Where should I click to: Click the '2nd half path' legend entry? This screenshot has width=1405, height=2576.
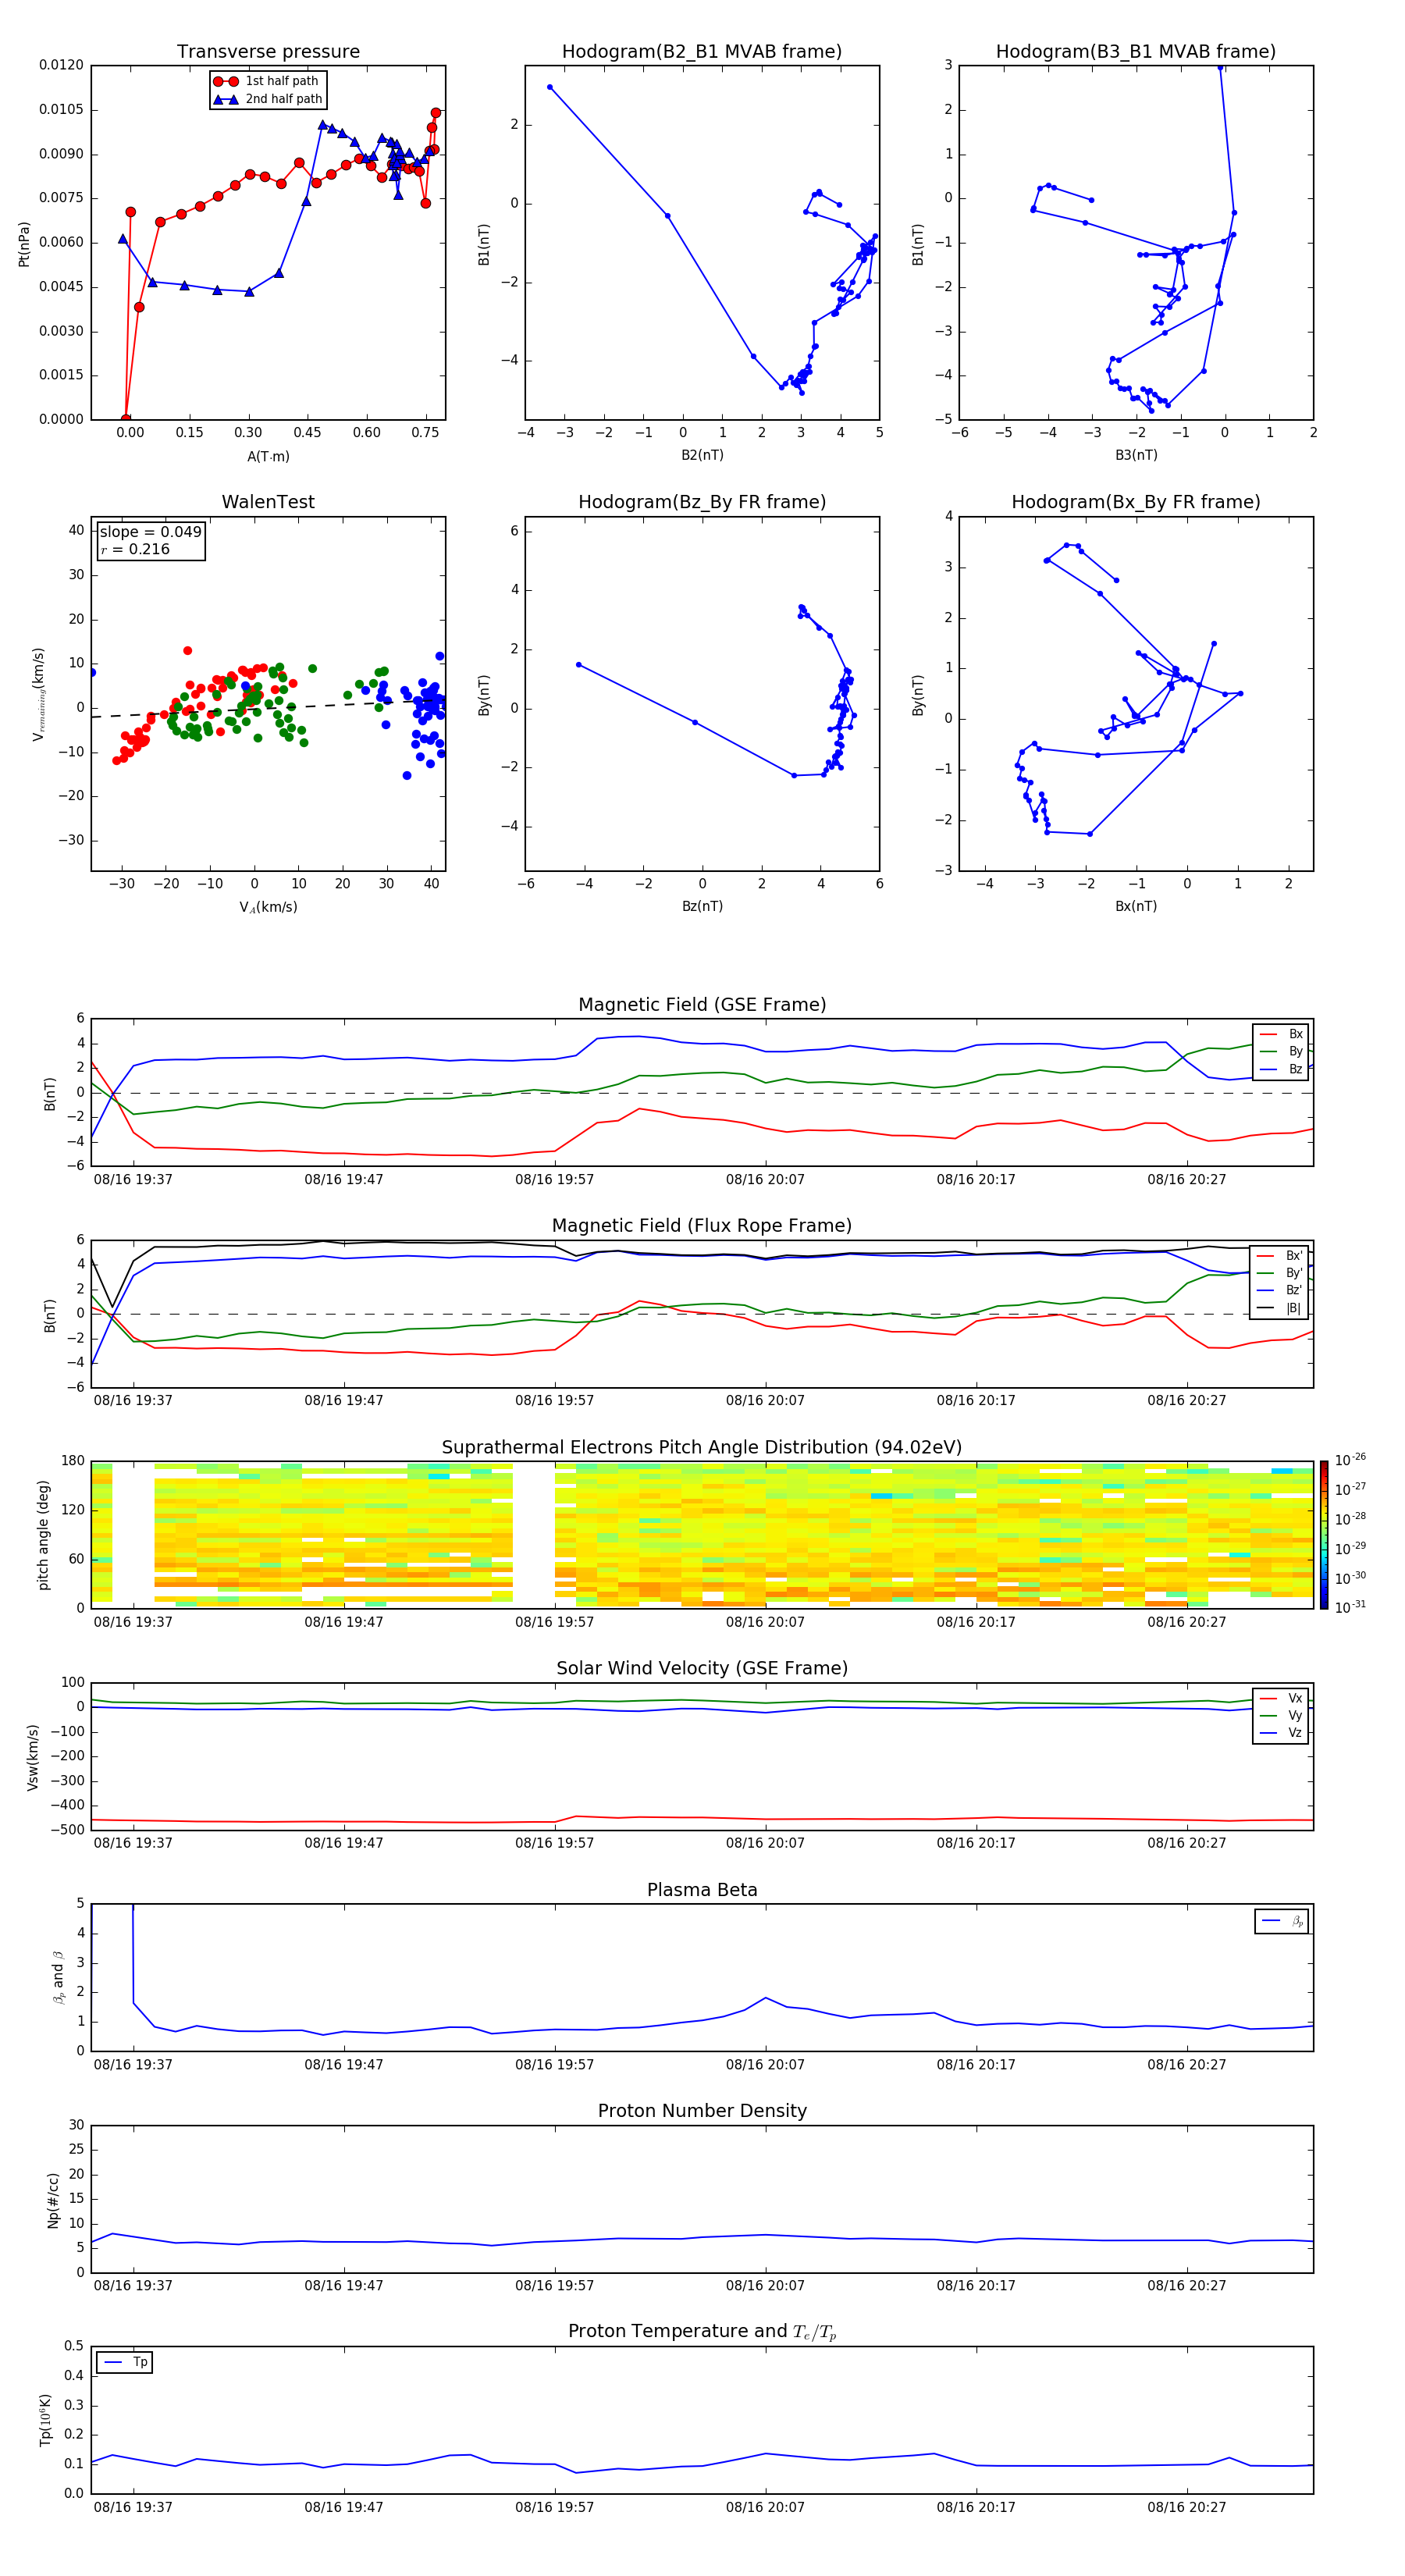(267, 99)
